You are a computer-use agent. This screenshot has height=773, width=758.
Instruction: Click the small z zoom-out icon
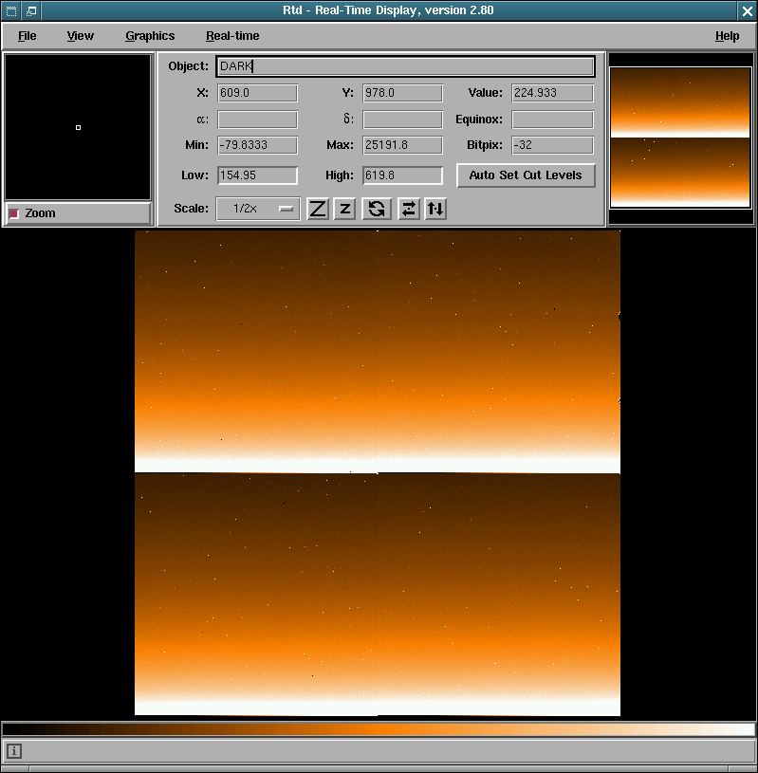coord(345,209)
